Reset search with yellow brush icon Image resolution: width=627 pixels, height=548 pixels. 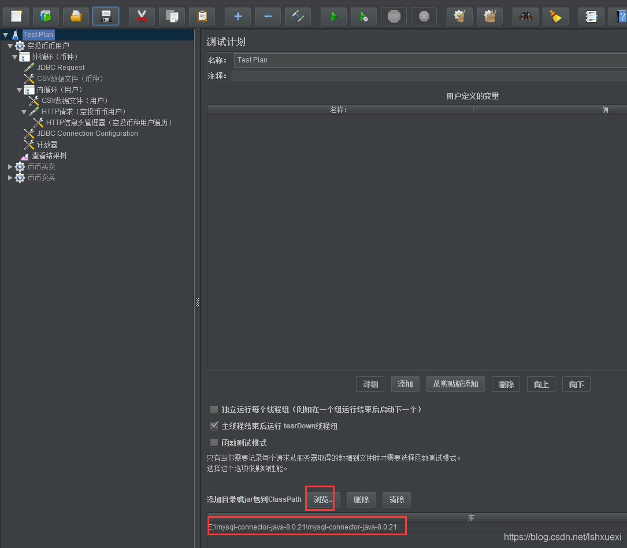click(556, 16)
